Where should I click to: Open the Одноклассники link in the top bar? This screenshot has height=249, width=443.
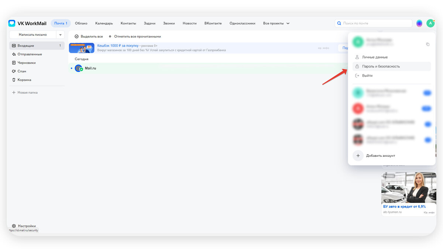[x=242, y=23]
